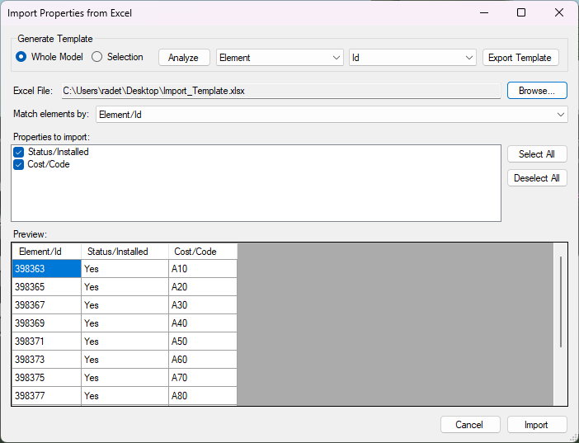Click the preview vertical scrollbar thumb
579x443 pixels.
click(561, 302)
